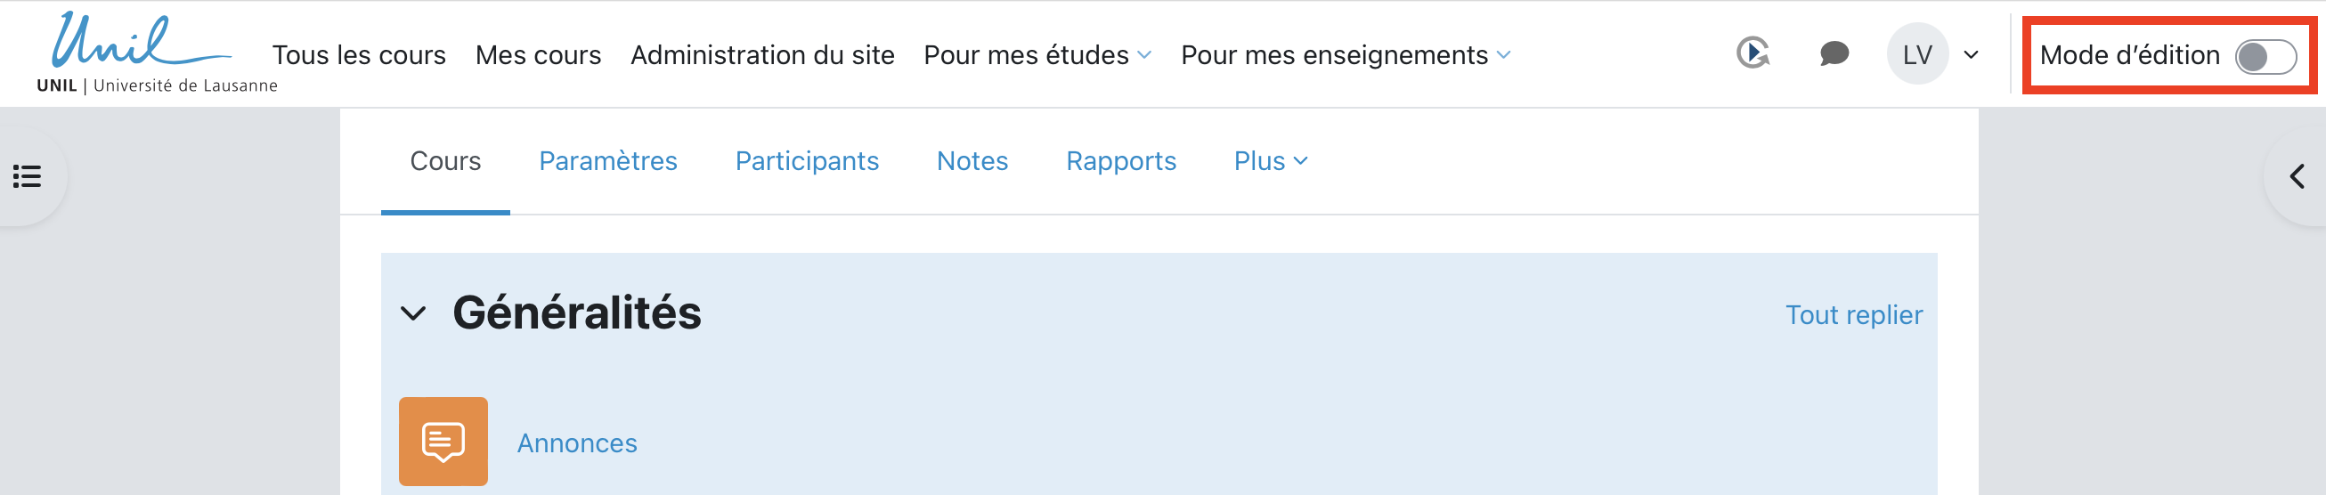Switch to the Paramètres tab

point(607,161)
